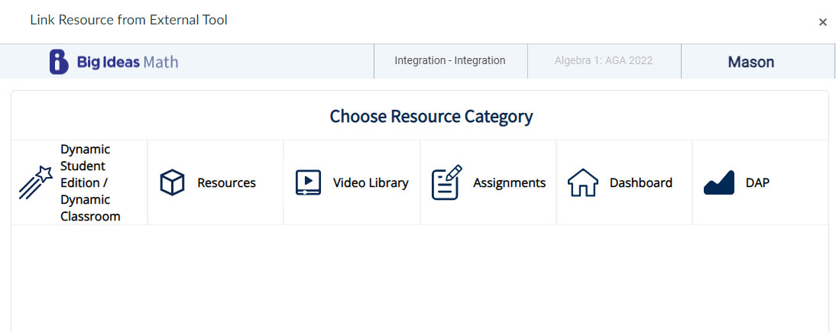Click the Choose Resource Category heading
Viewport: 836px width, 332px height.
coord(431,117)
